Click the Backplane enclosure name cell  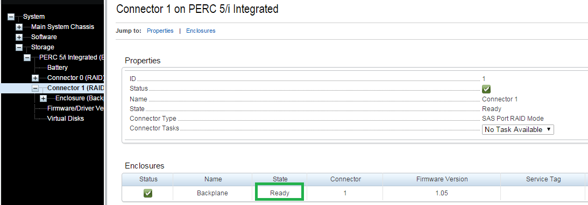(212, 193)
